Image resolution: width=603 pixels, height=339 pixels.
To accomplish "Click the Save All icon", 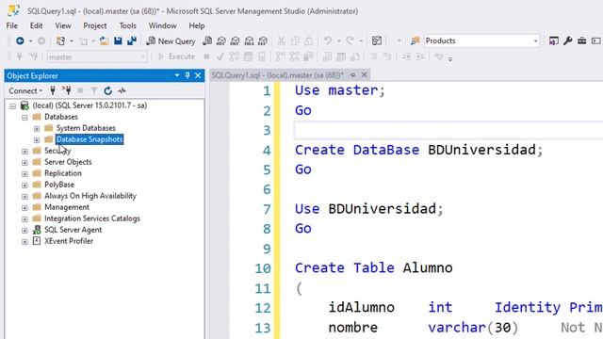I will pyautogui.click(x=132, y=40).
